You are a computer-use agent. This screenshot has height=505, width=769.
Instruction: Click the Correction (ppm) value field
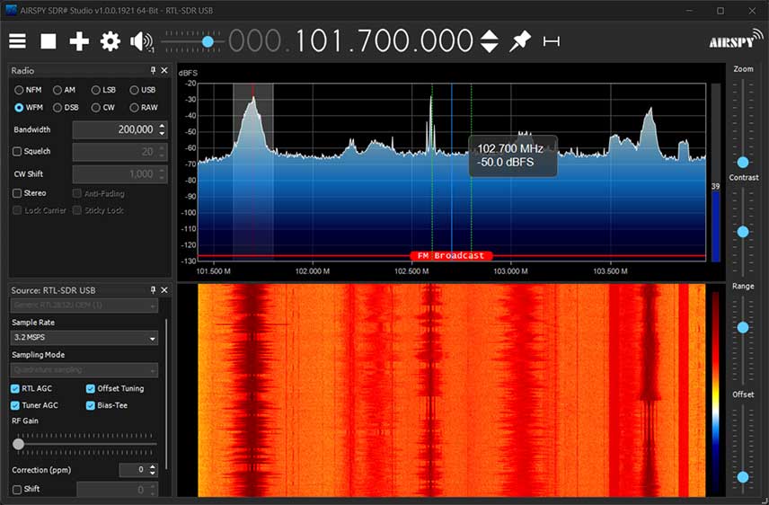coord(133,470)
